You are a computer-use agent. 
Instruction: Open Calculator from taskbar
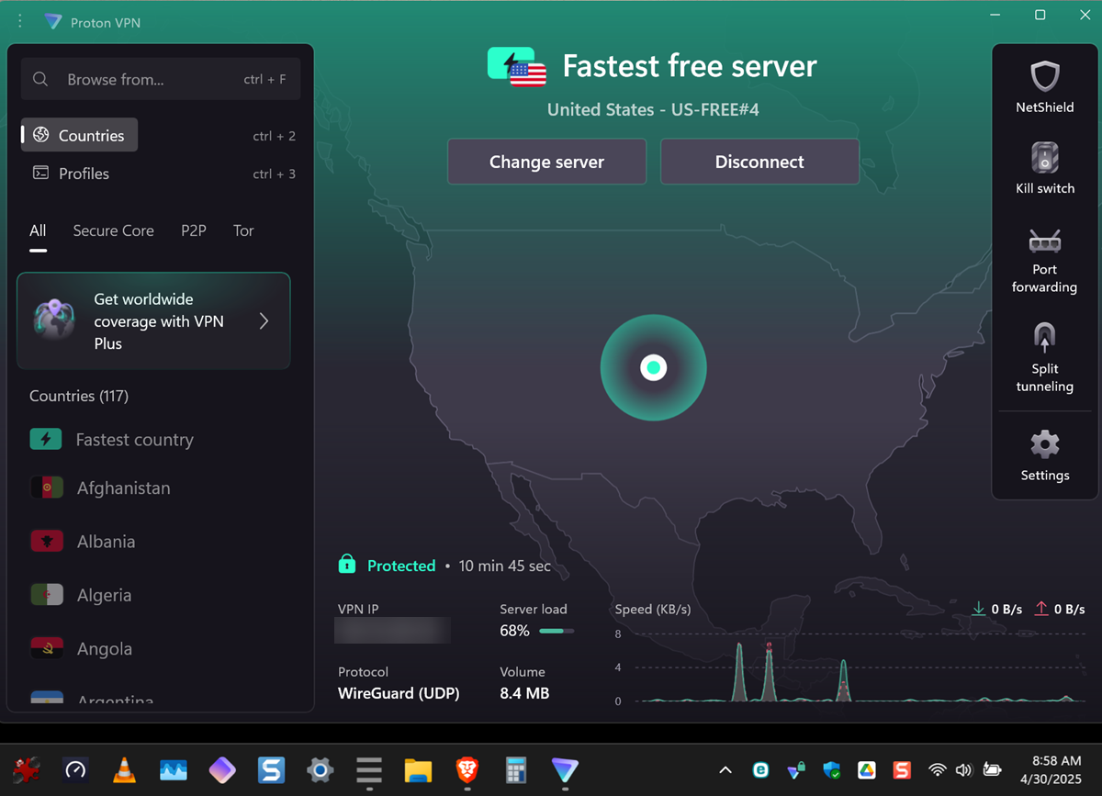515,770
